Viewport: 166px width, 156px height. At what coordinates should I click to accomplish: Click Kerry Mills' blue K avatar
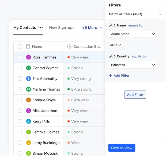tap(28, 121)
